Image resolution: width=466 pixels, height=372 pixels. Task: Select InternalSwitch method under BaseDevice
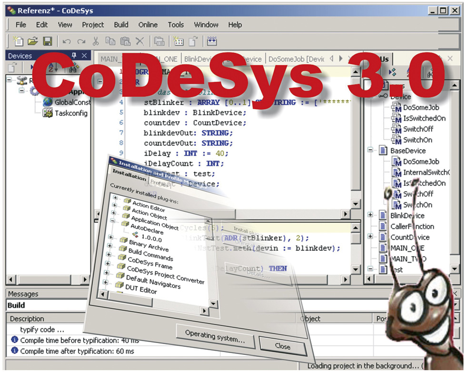[x=421, y=172]
